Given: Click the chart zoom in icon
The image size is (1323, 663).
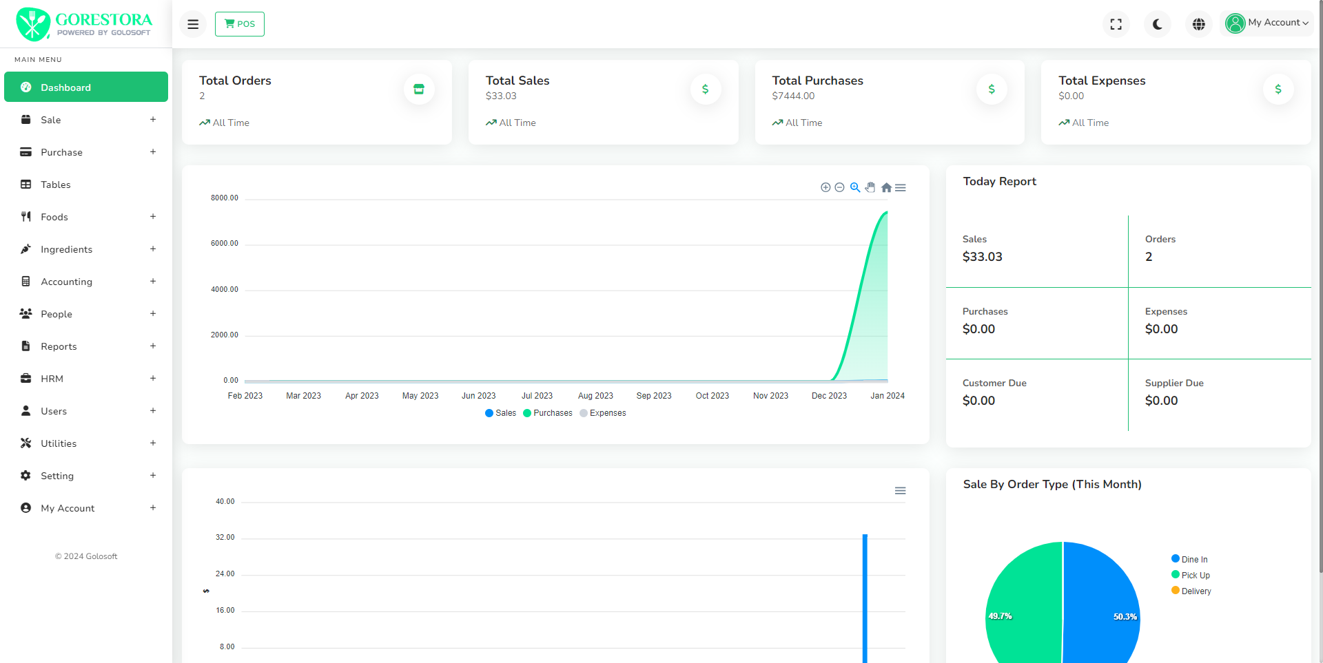Looking at the screenshot, I should (825, 187).
